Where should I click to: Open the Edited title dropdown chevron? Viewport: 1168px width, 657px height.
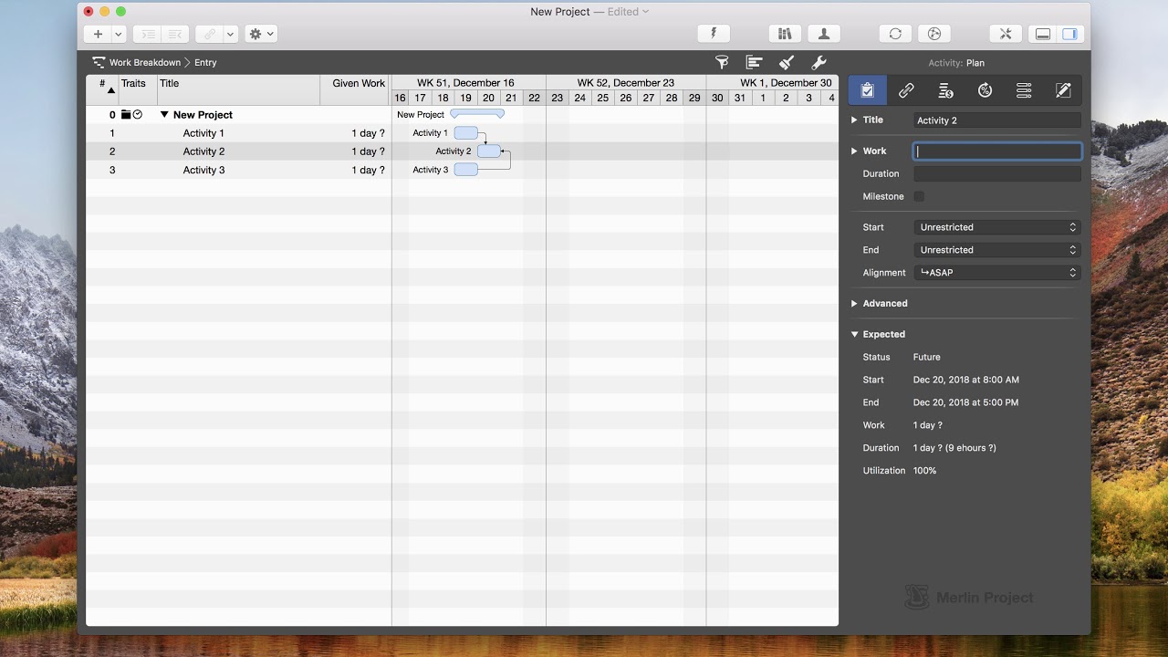point(646,12)
